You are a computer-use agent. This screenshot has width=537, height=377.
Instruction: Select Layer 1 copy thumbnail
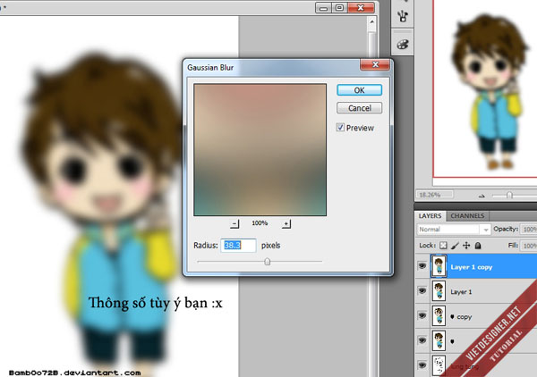(x=439, y=266)
